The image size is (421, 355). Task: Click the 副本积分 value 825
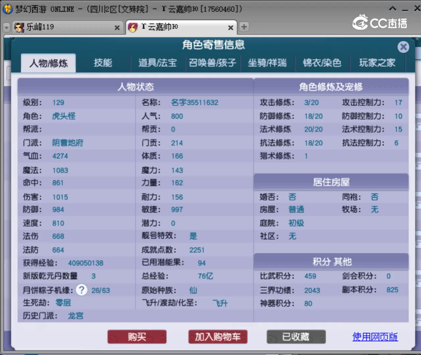[x=392, y=290]
